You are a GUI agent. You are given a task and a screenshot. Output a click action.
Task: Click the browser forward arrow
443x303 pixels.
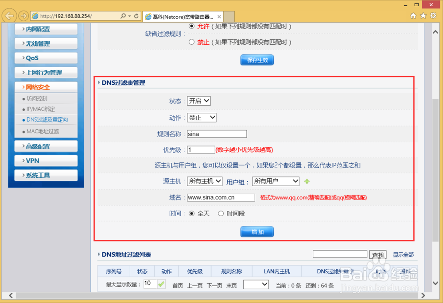[23, 15]
